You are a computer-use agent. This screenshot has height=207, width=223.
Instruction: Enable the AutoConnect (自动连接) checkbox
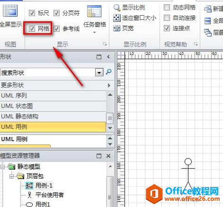coord(167,18)
